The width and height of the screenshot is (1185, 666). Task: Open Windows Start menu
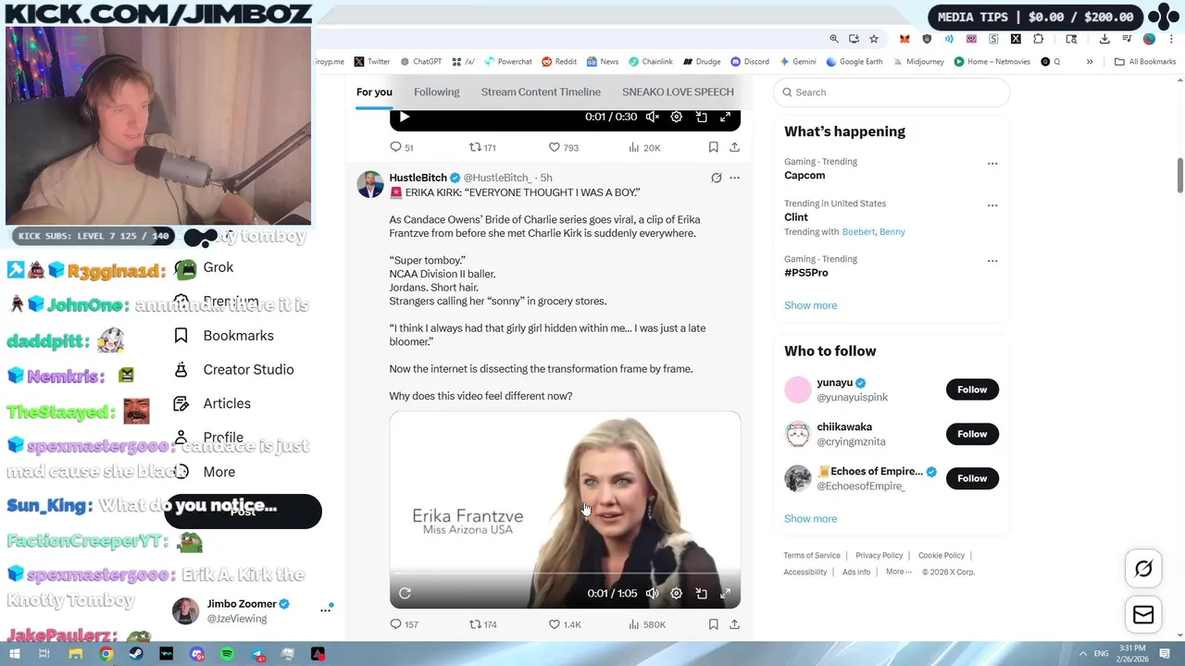[15, 654]
